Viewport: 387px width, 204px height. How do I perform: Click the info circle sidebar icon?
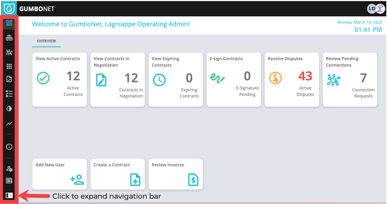(x=9, y=147)
